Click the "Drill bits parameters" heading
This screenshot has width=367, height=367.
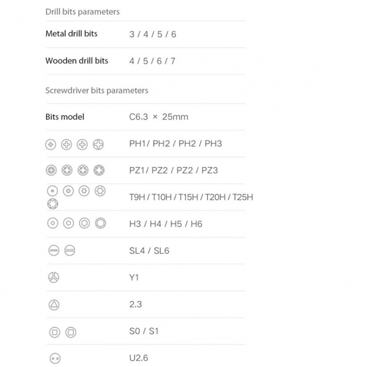pos(82,12)
